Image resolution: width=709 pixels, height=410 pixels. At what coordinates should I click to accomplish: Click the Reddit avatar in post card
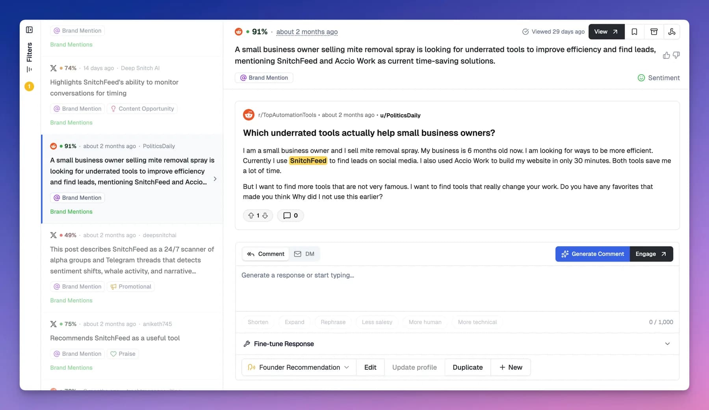tap(249, 115)
